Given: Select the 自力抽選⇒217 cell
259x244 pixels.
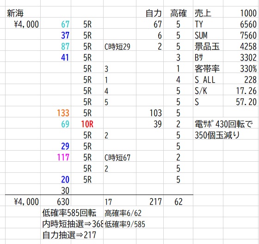Looking at the screenshot, I should coord(69,235).
